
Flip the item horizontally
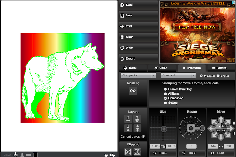pyautogui.click(x=128, y=152)
